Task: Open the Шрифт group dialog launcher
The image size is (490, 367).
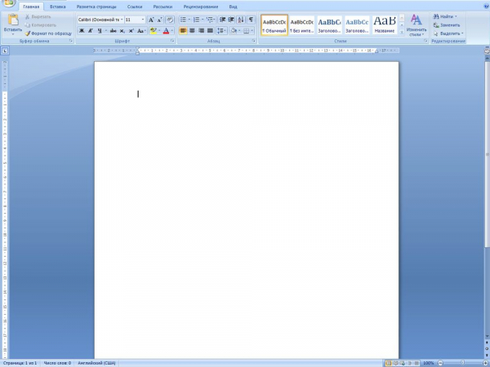Action: click(x=172, y=41)
